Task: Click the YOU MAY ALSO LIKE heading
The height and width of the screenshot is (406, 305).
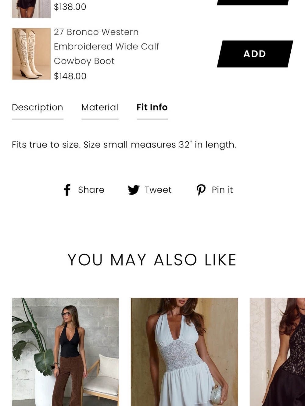Action: 152,260
